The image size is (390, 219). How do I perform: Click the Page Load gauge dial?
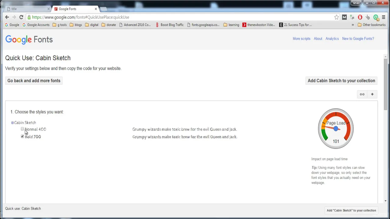(x=336, y=128)
